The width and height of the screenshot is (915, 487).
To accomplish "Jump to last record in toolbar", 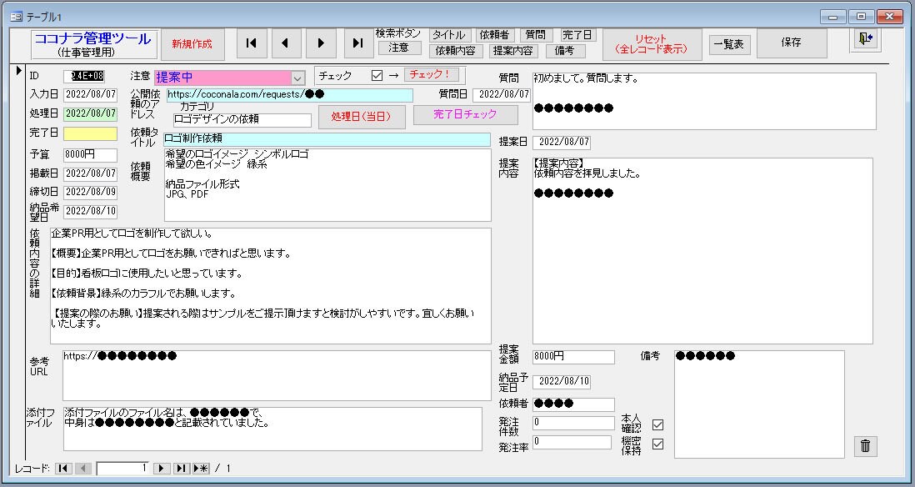I will point(358,43).
